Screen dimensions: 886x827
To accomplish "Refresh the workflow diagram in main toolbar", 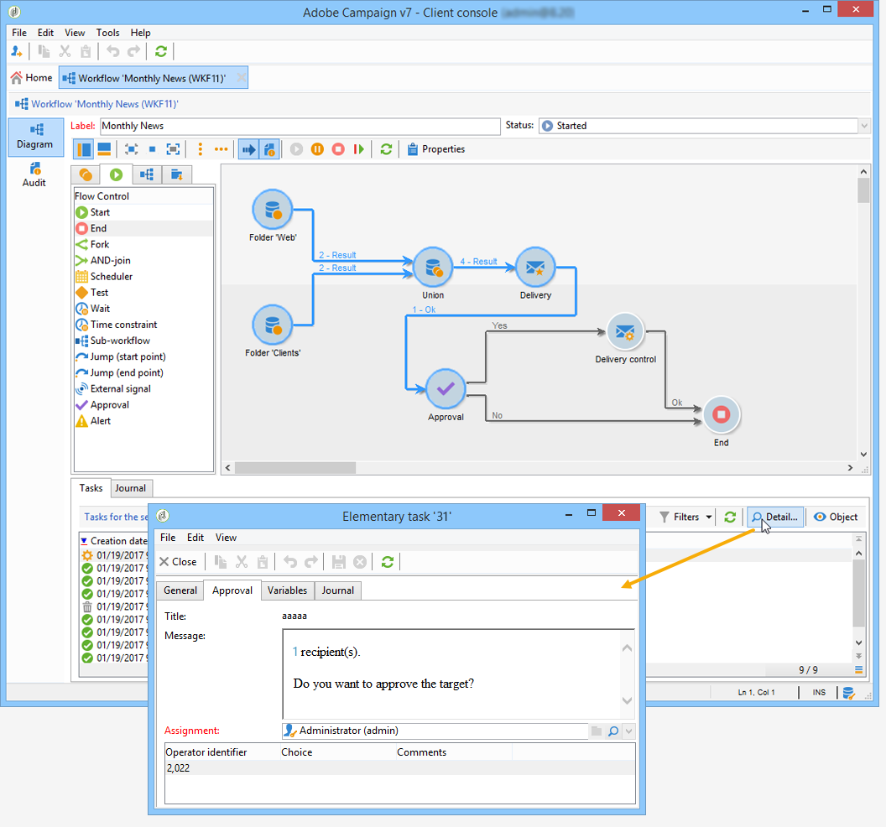I will pyautogui.click(x=386, y=149).
